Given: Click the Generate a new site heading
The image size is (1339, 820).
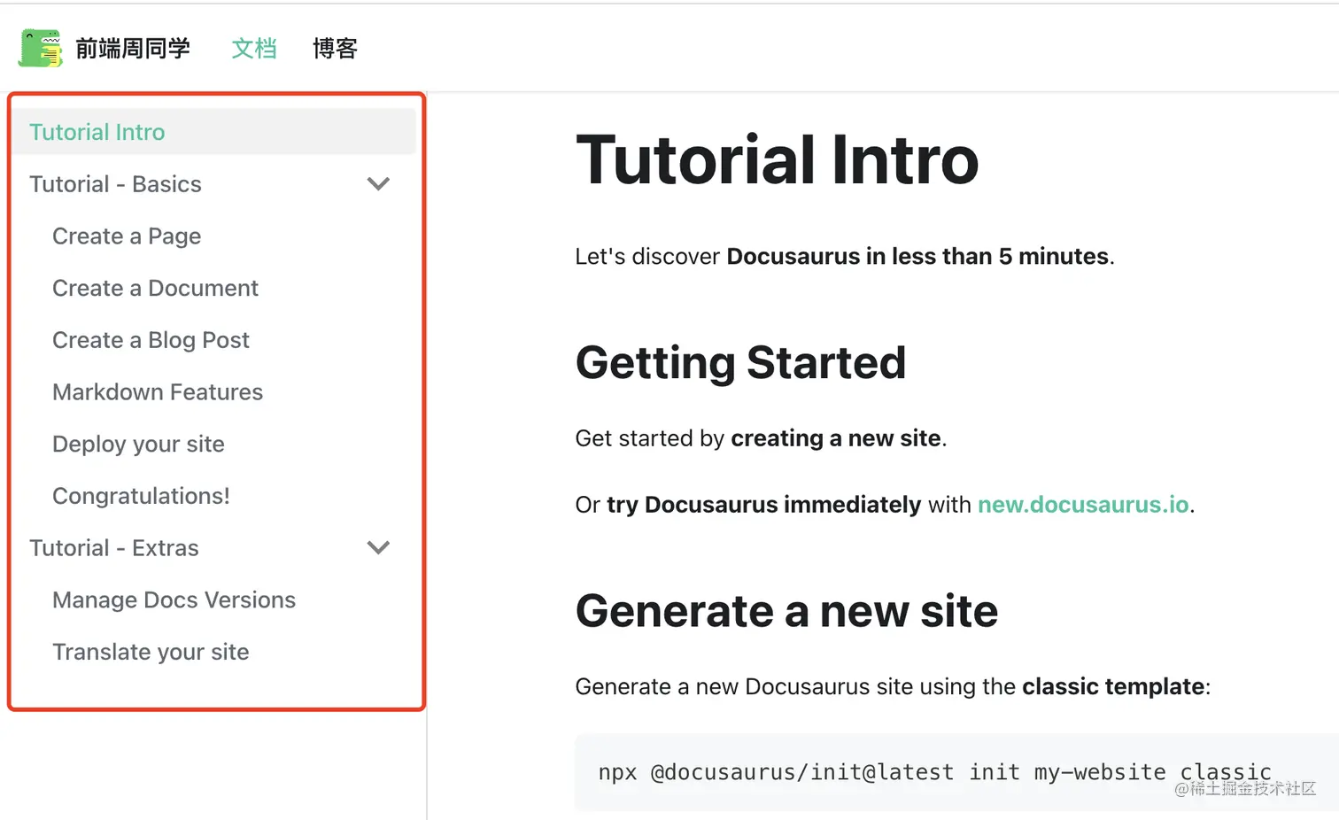Looking at the screenshot, I should (786, 611).
